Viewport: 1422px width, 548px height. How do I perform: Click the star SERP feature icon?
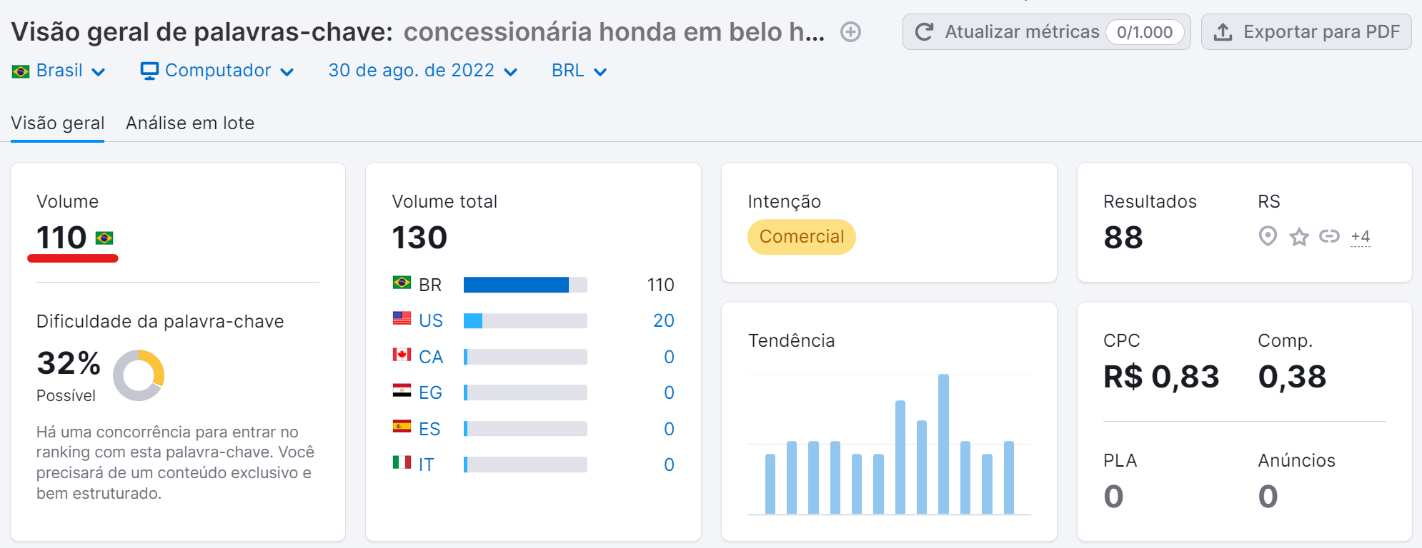click(1299, 236)
